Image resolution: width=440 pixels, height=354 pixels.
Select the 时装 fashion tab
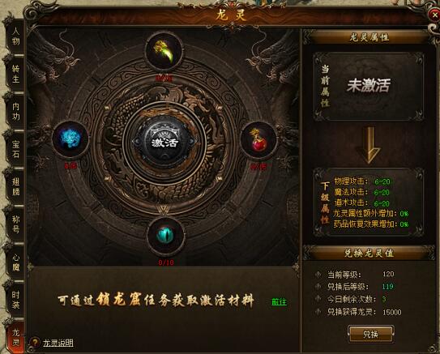point(15,300)
